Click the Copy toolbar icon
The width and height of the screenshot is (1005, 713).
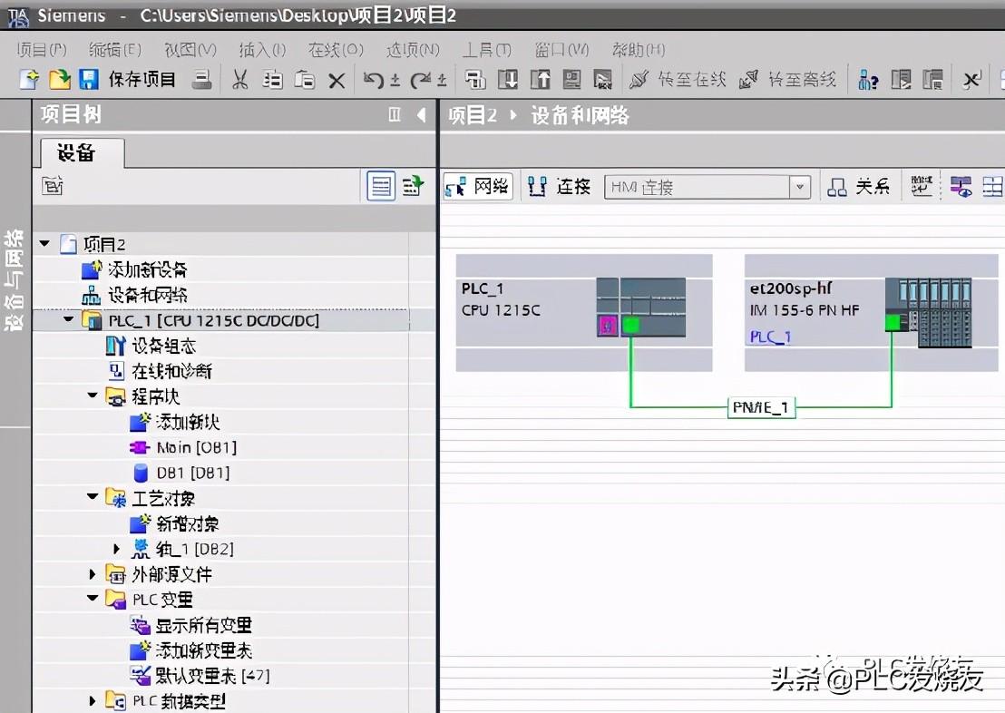click(x=272, y=80)
